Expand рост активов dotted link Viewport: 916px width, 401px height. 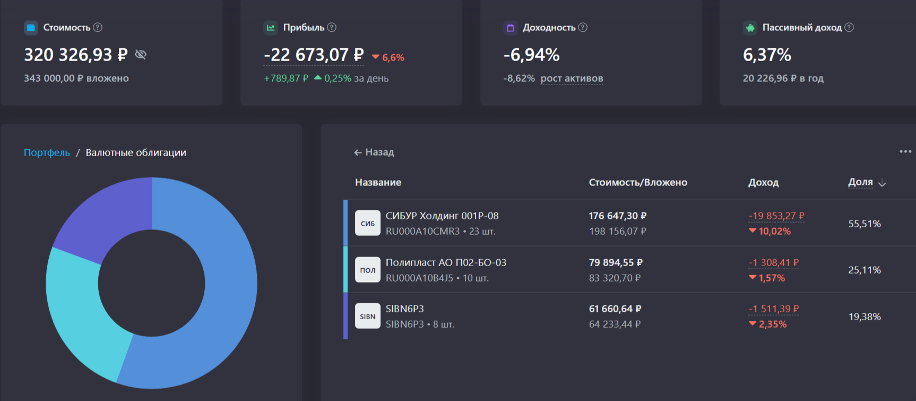572,79
